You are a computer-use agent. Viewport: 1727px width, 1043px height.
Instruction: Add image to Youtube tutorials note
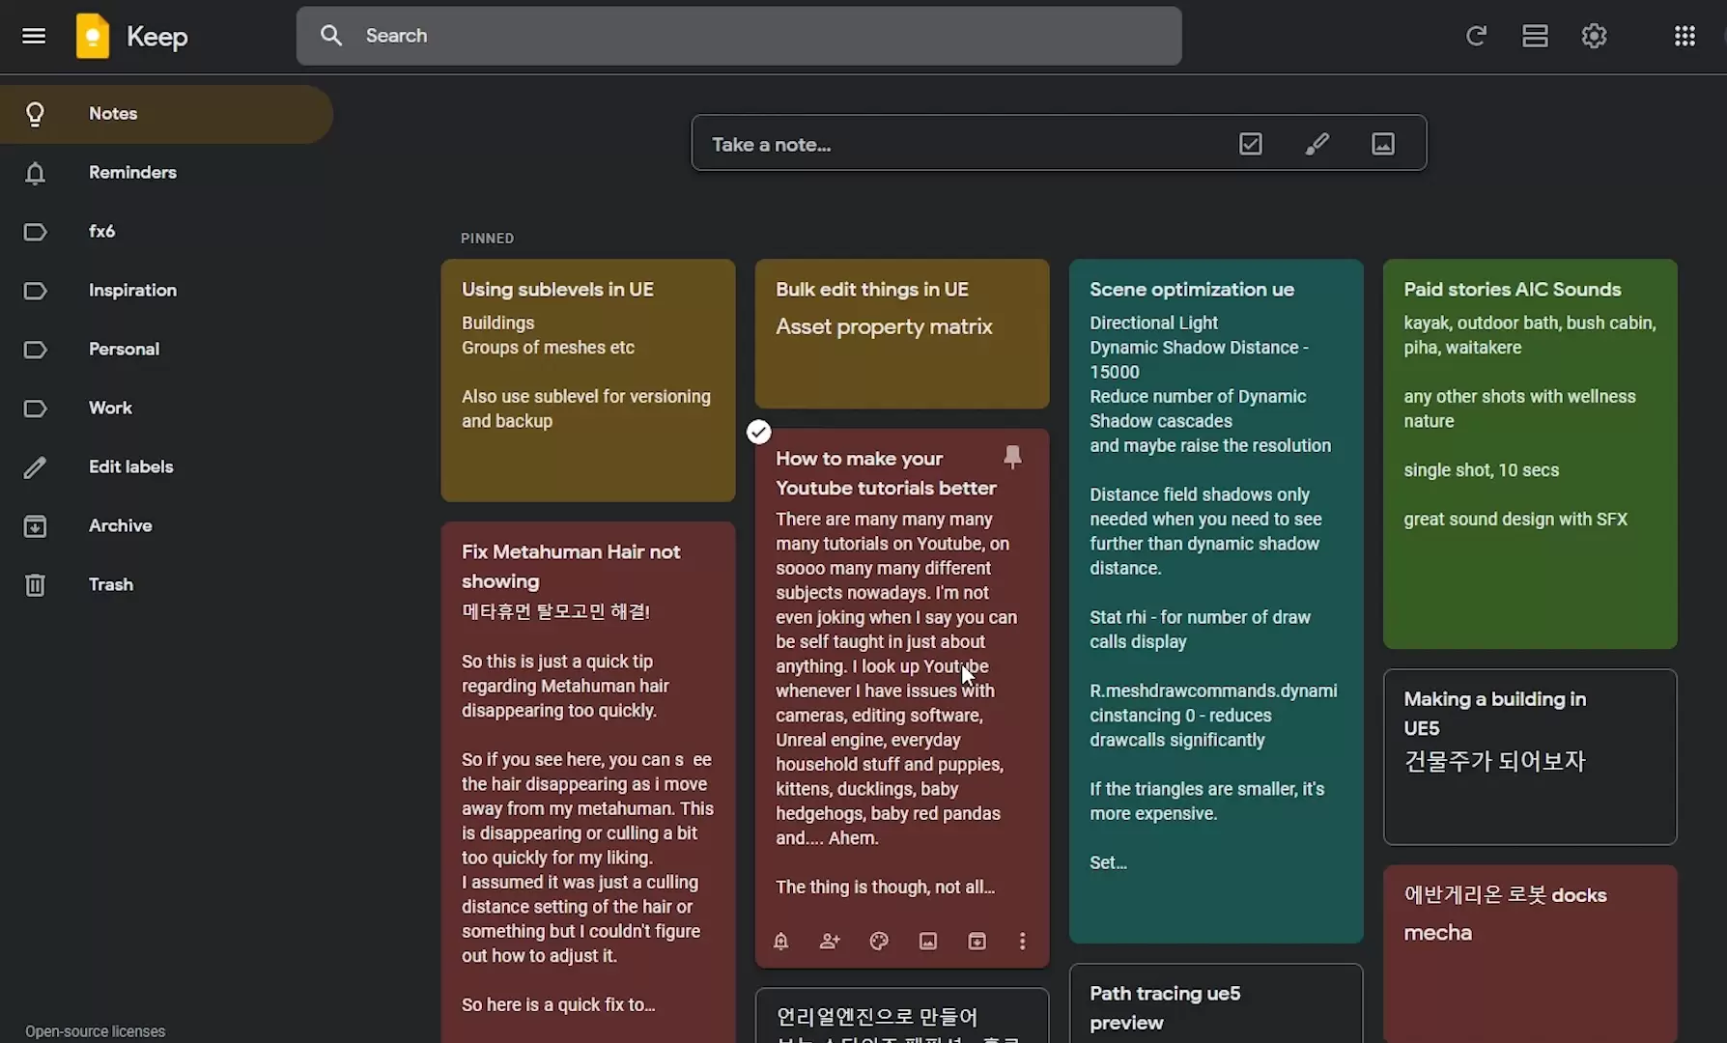click(928, 941)
